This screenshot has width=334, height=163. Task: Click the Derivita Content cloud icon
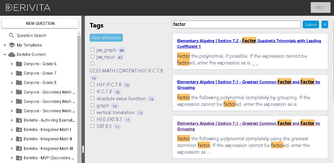[x=12, y=55]
